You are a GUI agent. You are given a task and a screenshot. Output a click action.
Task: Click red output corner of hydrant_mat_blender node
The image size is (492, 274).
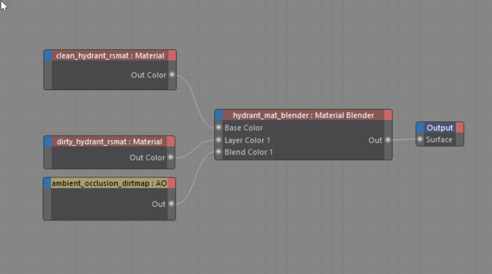[388, 115]
